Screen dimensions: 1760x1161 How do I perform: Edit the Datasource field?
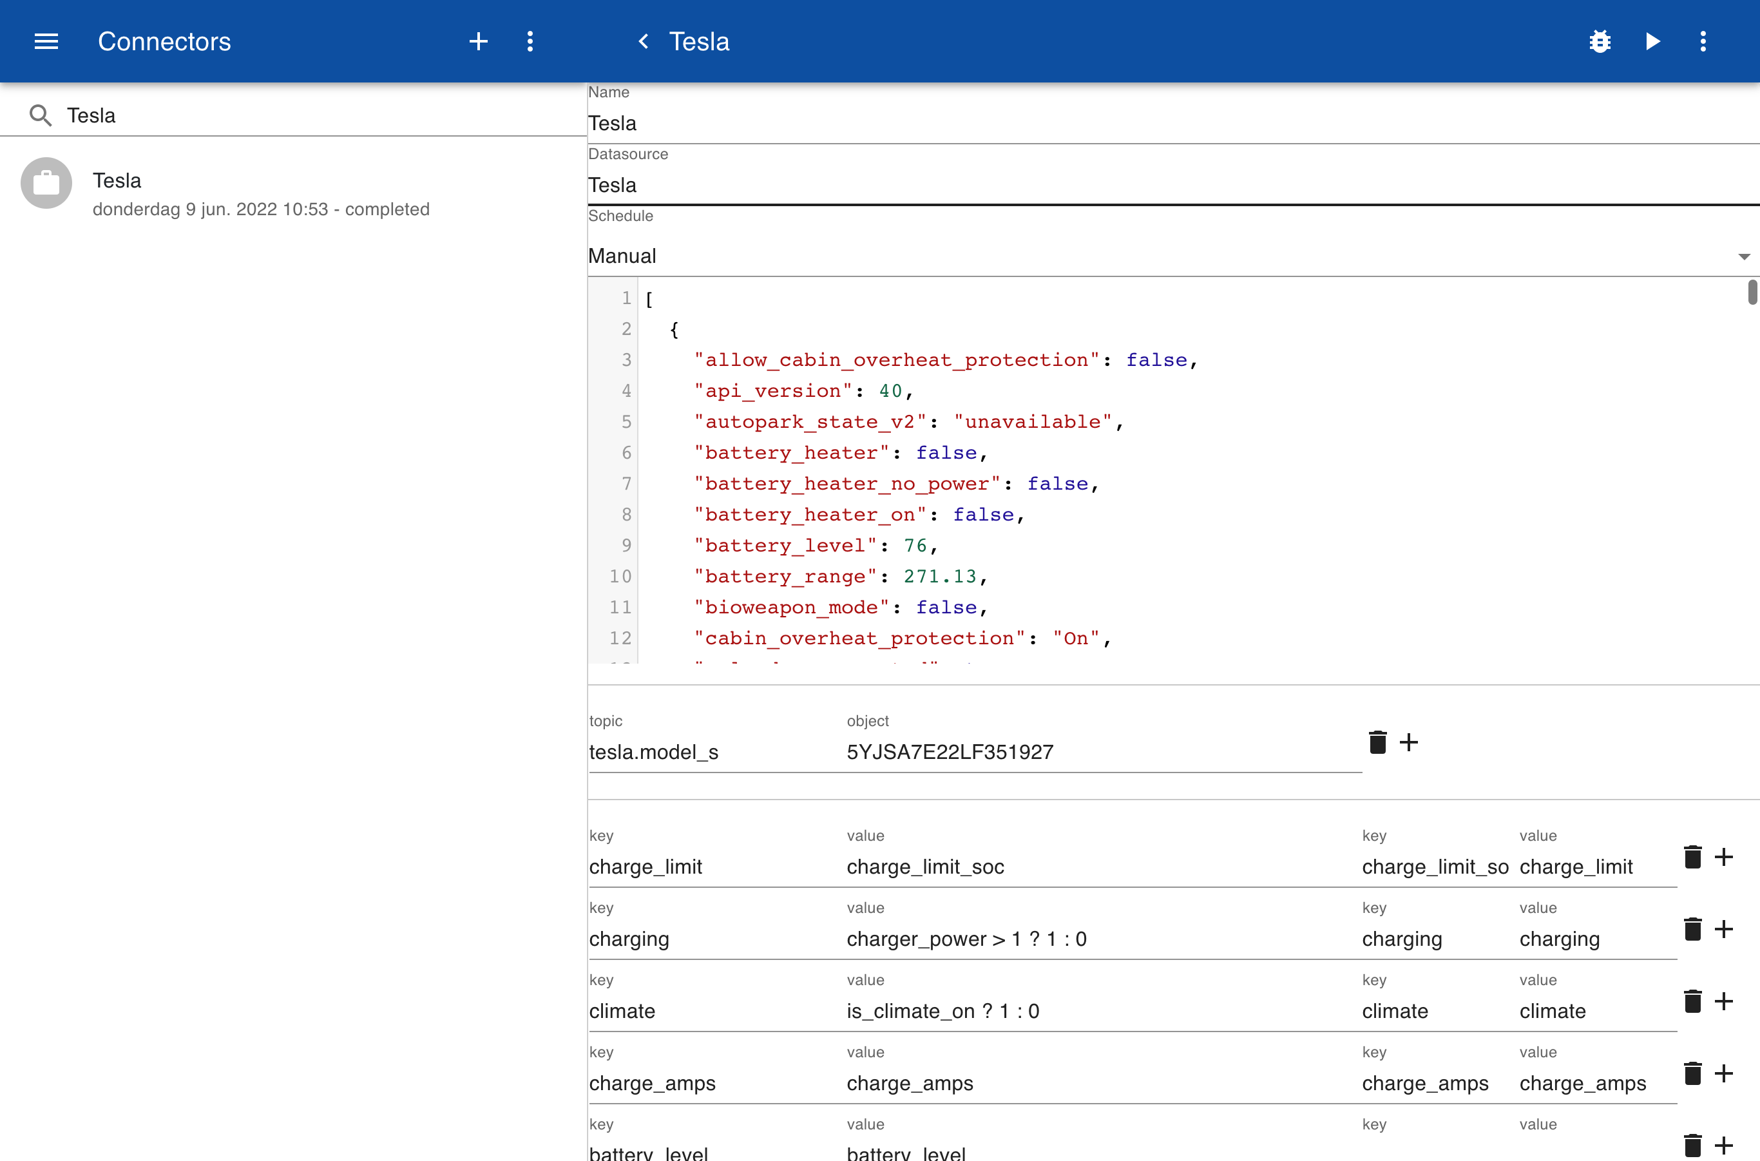[x=1174, y=185]
